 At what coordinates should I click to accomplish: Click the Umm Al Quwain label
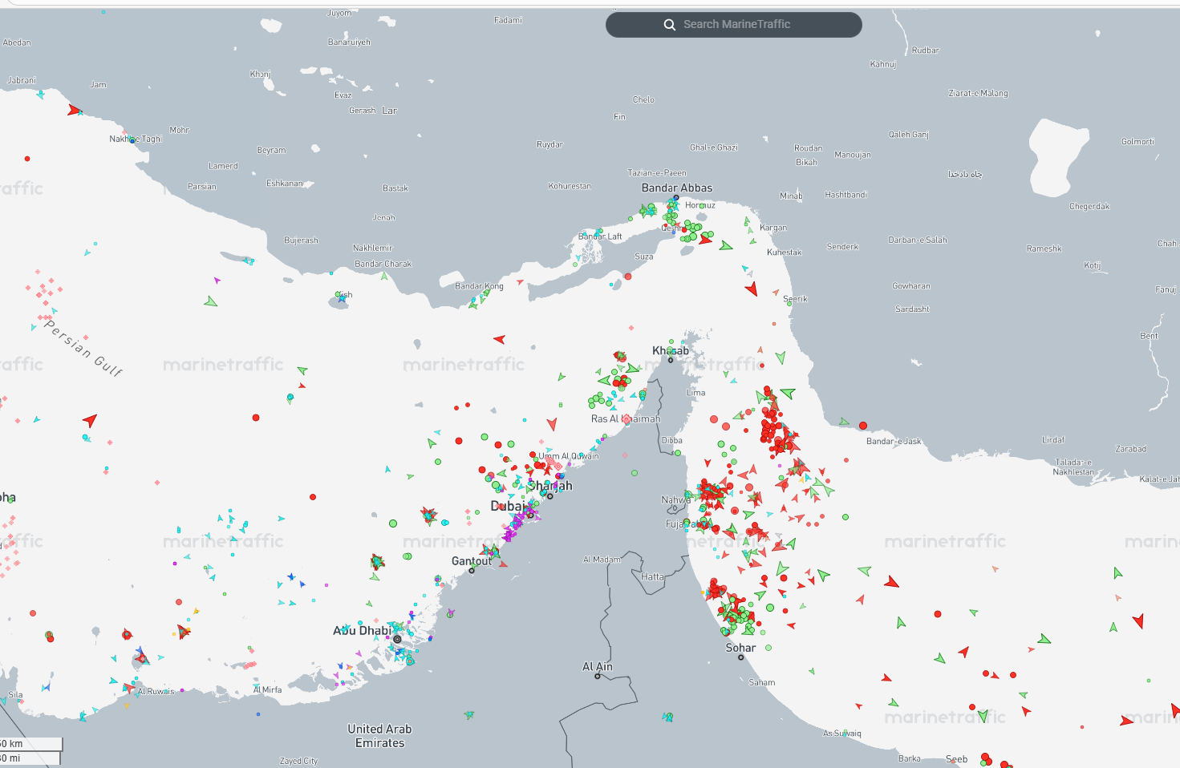coord(569,456)
